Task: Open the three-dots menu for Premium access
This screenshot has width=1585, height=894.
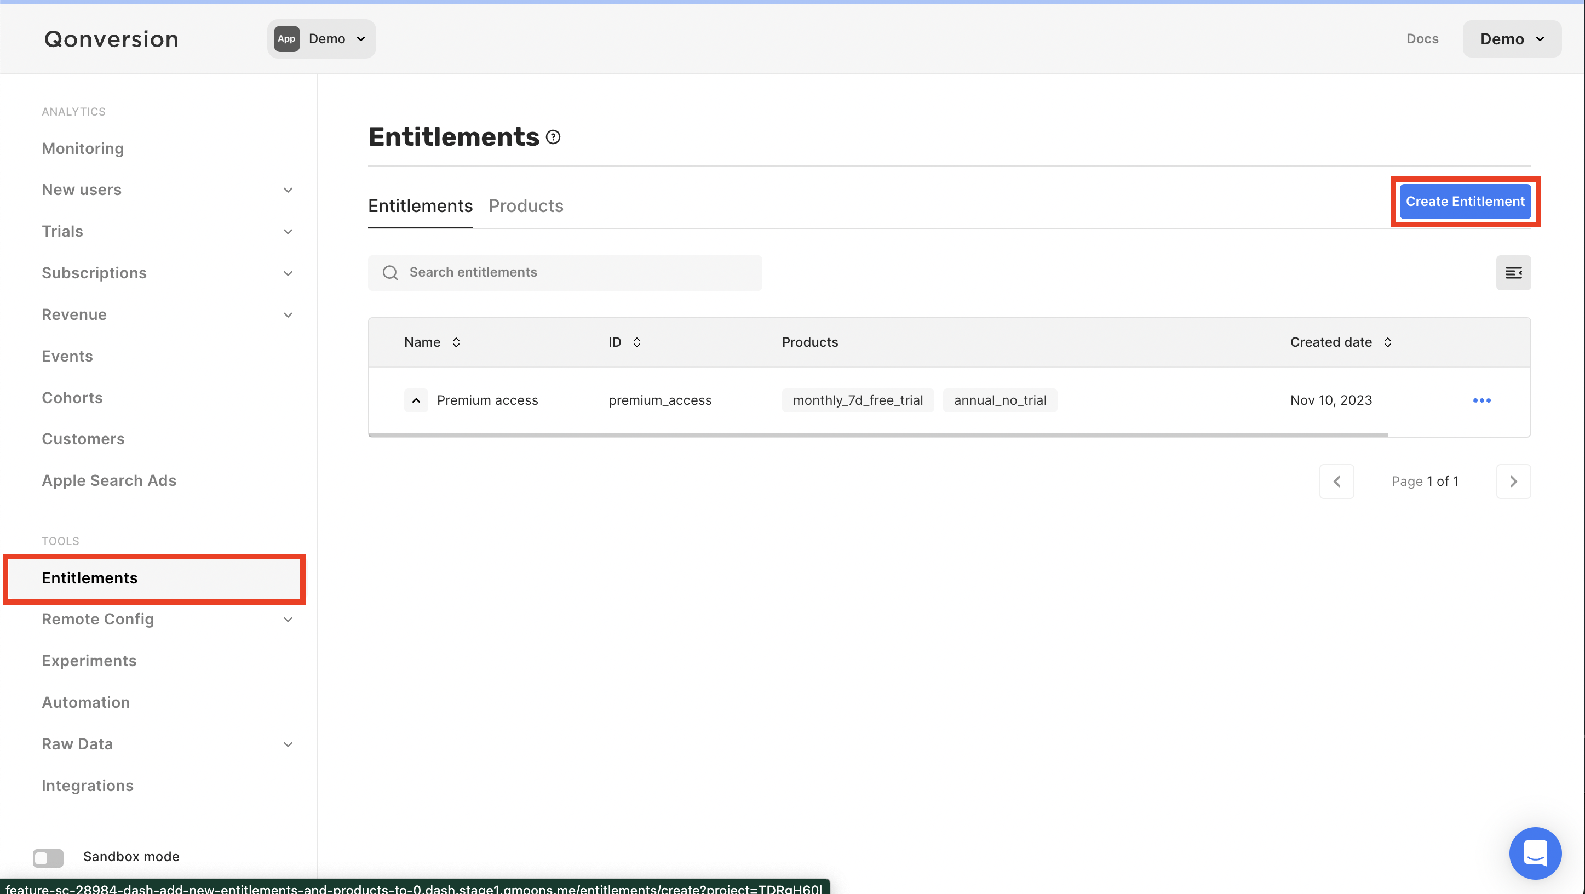Action: pyautogui.click(x=1481, y=400)
